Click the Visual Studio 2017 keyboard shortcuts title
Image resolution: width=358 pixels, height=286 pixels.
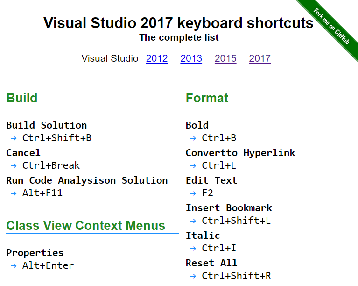pos(179,23)
